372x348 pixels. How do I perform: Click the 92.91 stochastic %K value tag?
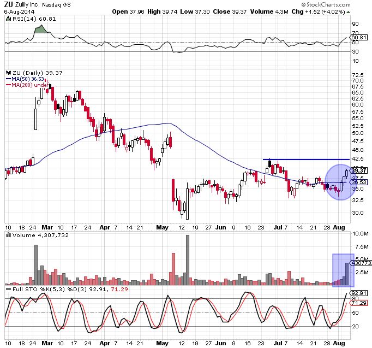pyautogui.click(x=359, y=293)
